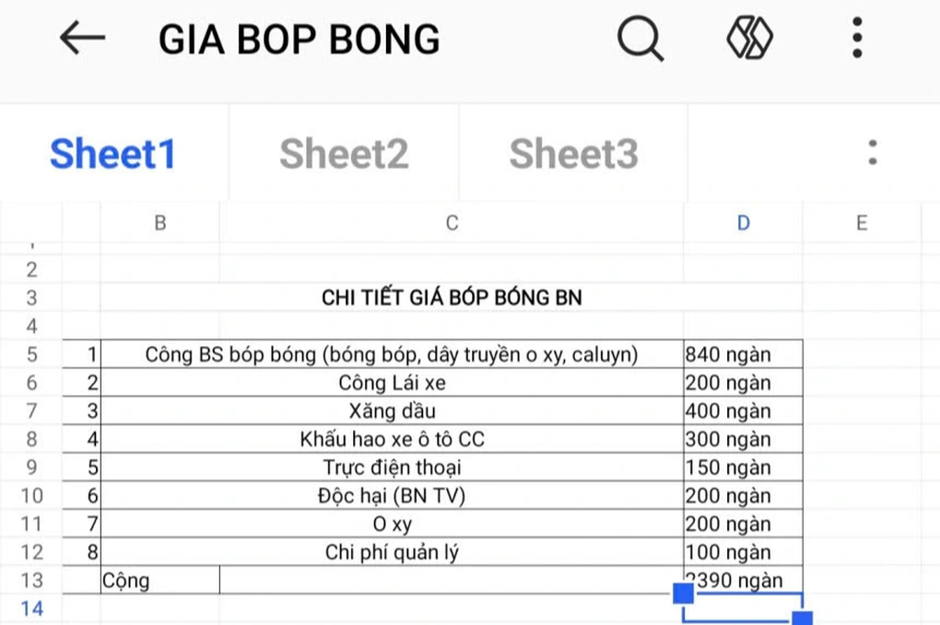The width and height of the screenshot is (940, 625).
Task: Select column D header
Action: [x=743, y=223]
